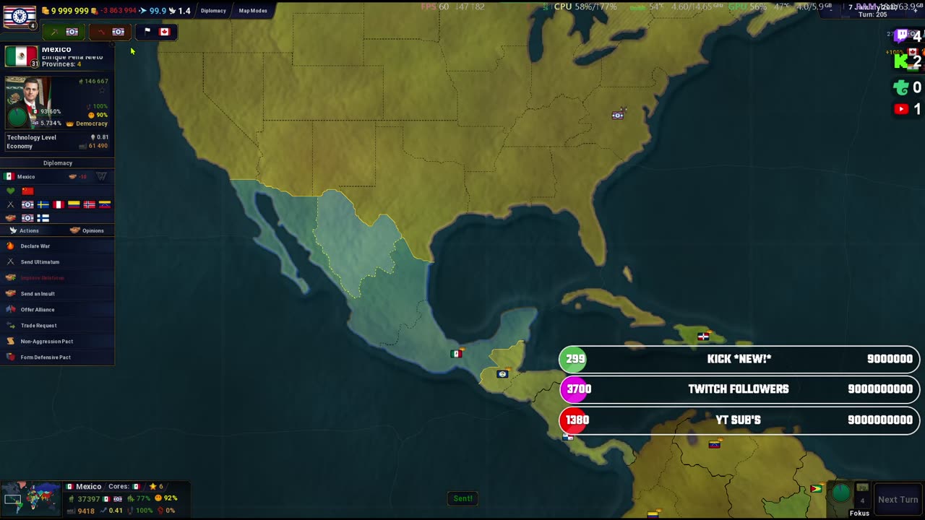Click province population value 37397
Image resolution: width=925 pixels, height=520 pixels.
point(88,499)
